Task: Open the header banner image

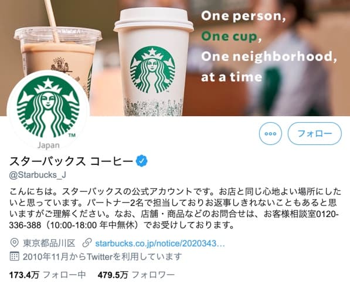Action: [x=175, y=58]
